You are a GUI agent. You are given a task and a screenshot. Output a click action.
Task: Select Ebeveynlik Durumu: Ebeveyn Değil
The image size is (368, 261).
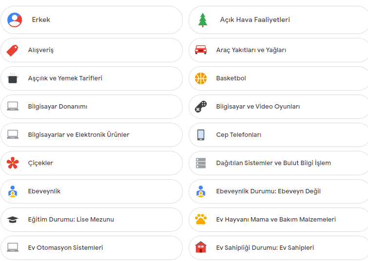pyautogui.click(x=268, y=191)
